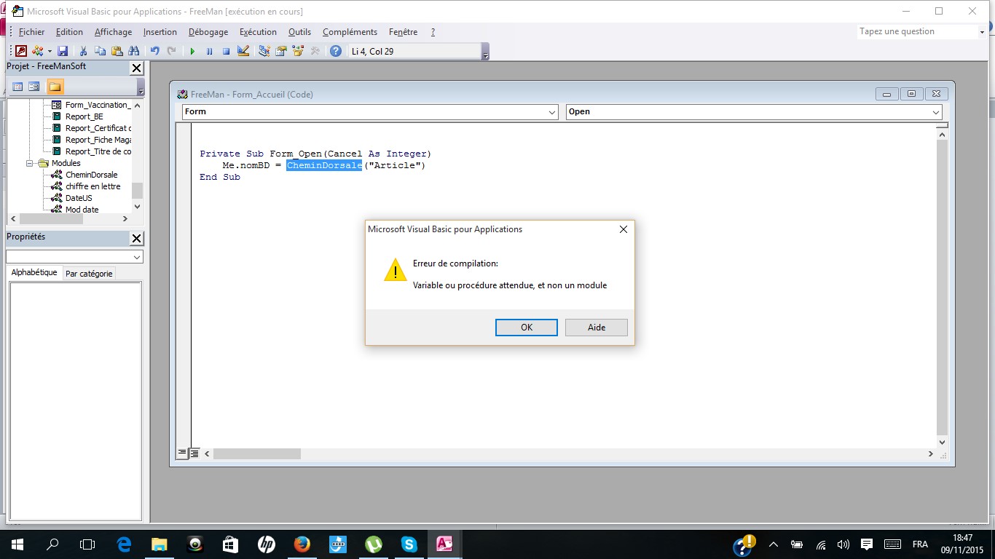
Task: Select Form_Vaccination_ in the project tree
Action: (98, 105)
